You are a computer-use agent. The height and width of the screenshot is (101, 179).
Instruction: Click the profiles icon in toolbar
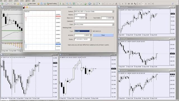[x=7, y=4]
